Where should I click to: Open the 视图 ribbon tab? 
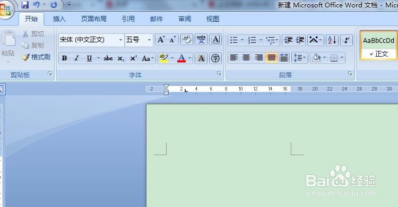tap(212, 19)
